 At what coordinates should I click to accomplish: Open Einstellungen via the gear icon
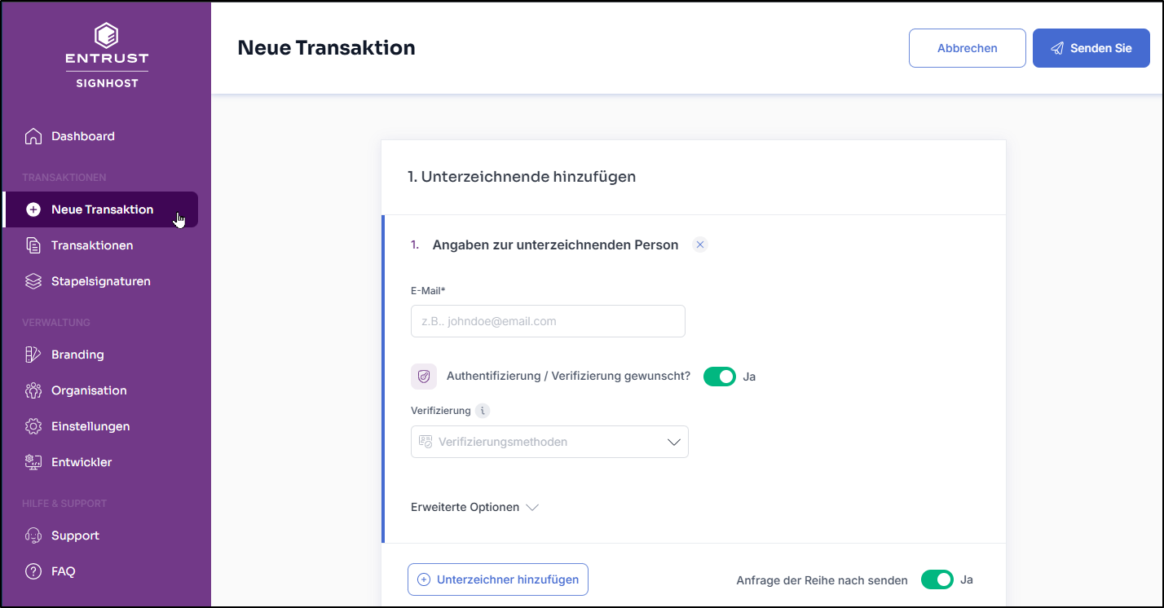click(x=33, y=426)
